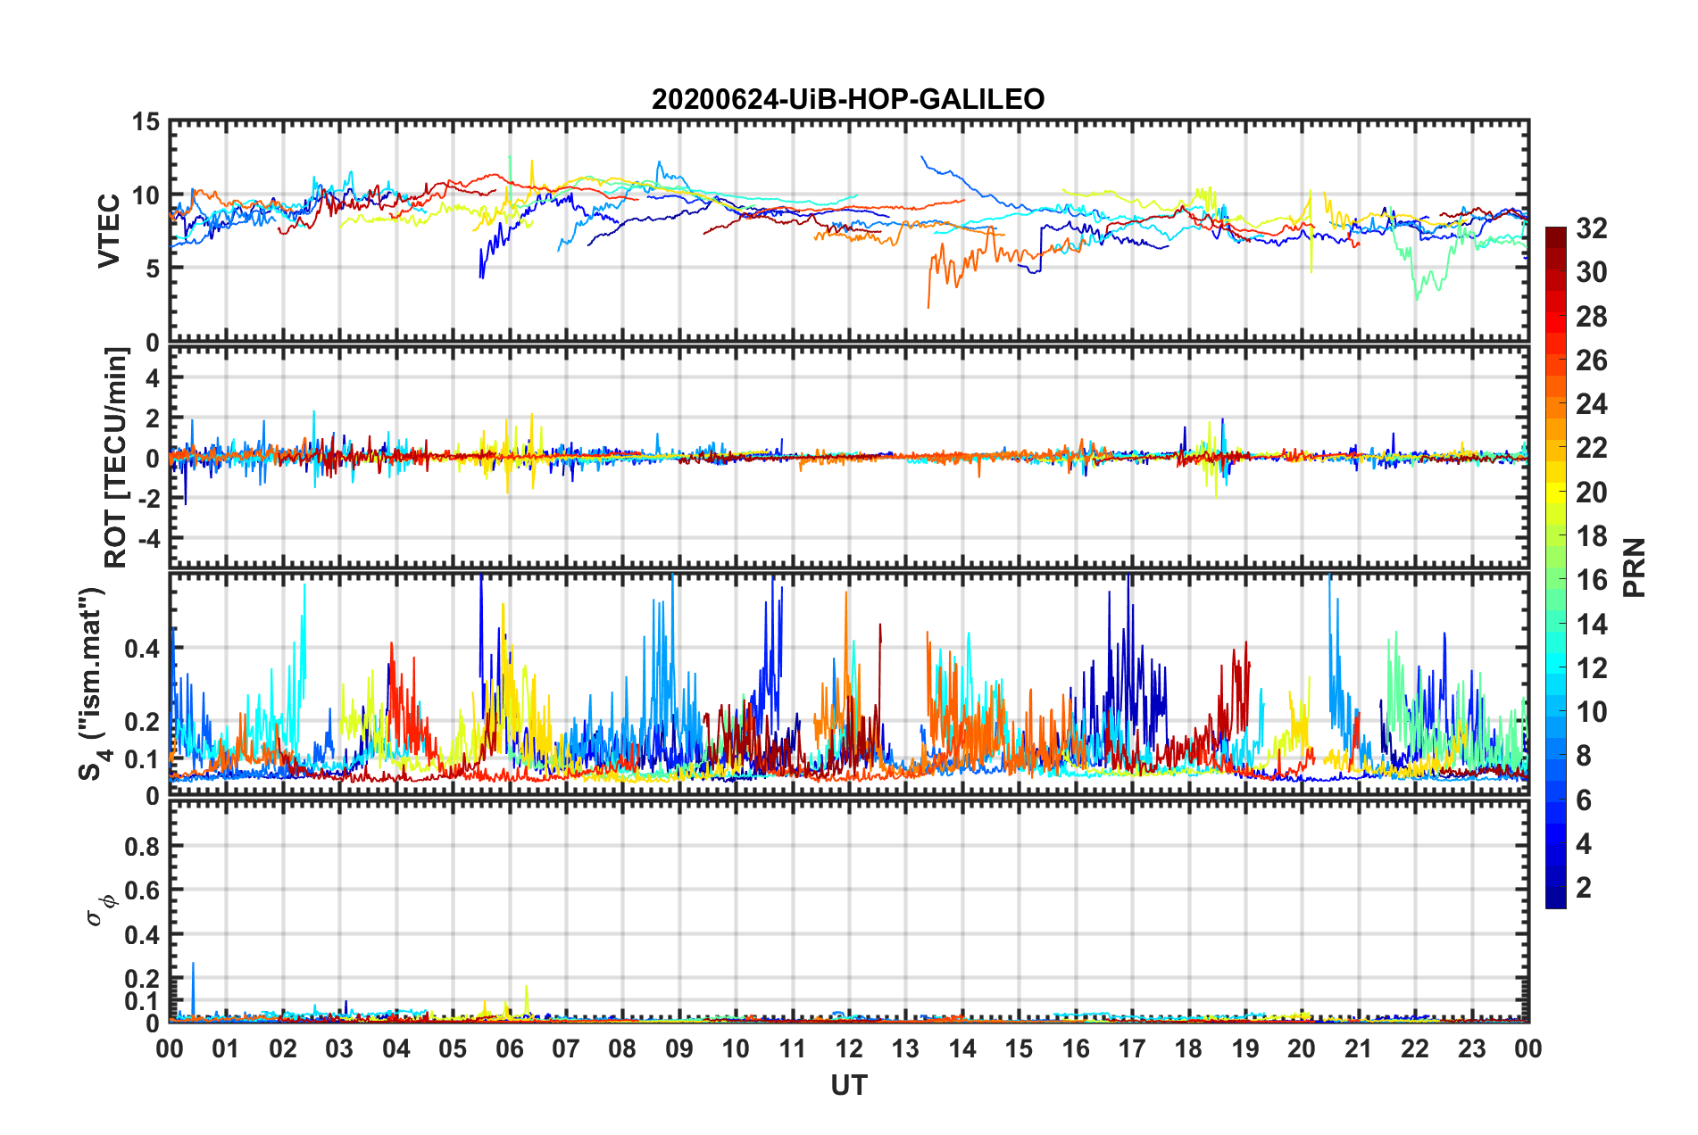Click the 5 tick on VTEC axis
Image resolution: width=1698 pixels, height=1135 pixels.
pyautogui.click(x=154, y=269)
